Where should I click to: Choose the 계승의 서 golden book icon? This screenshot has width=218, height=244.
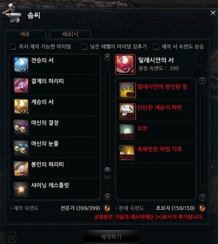coord(21,106)
